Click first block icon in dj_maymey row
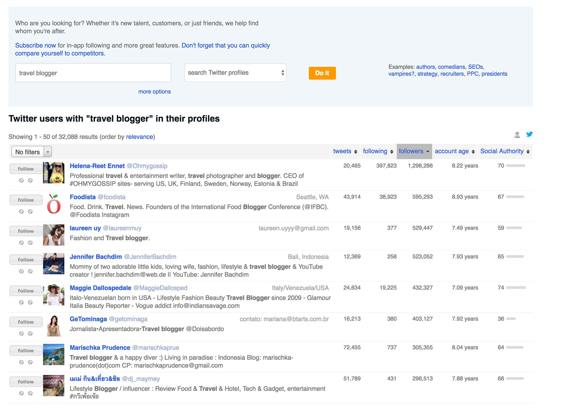The height and width of the screenshot is (405, 563). pos(21,393)
